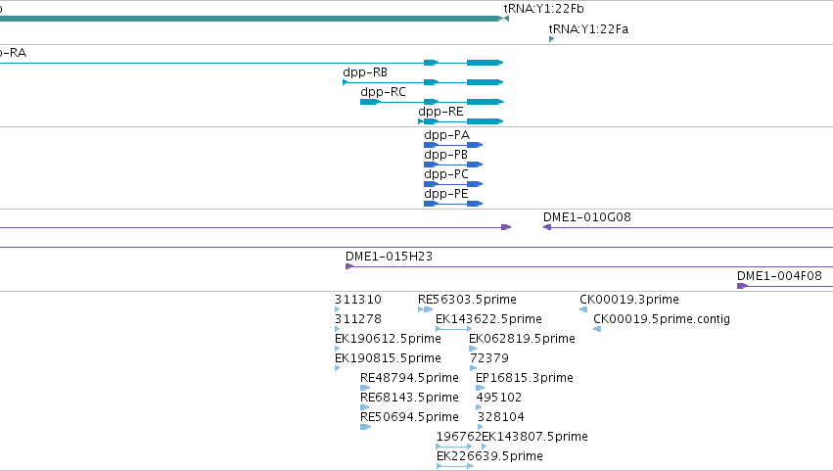Select the dpp-PE protein label
The height and width of the screenshot is (471, 833).
(446, 194)
